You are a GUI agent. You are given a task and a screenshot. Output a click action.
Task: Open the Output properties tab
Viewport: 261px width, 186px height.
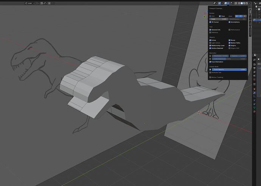[x=254, y=68]
